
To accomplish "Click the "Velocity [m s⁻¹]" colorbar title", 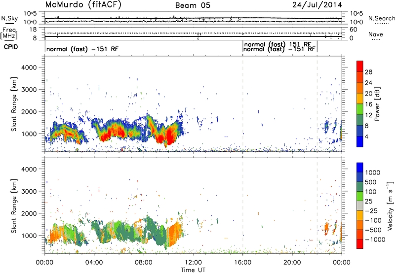I will pyautogui.click(x=390, y=205).
